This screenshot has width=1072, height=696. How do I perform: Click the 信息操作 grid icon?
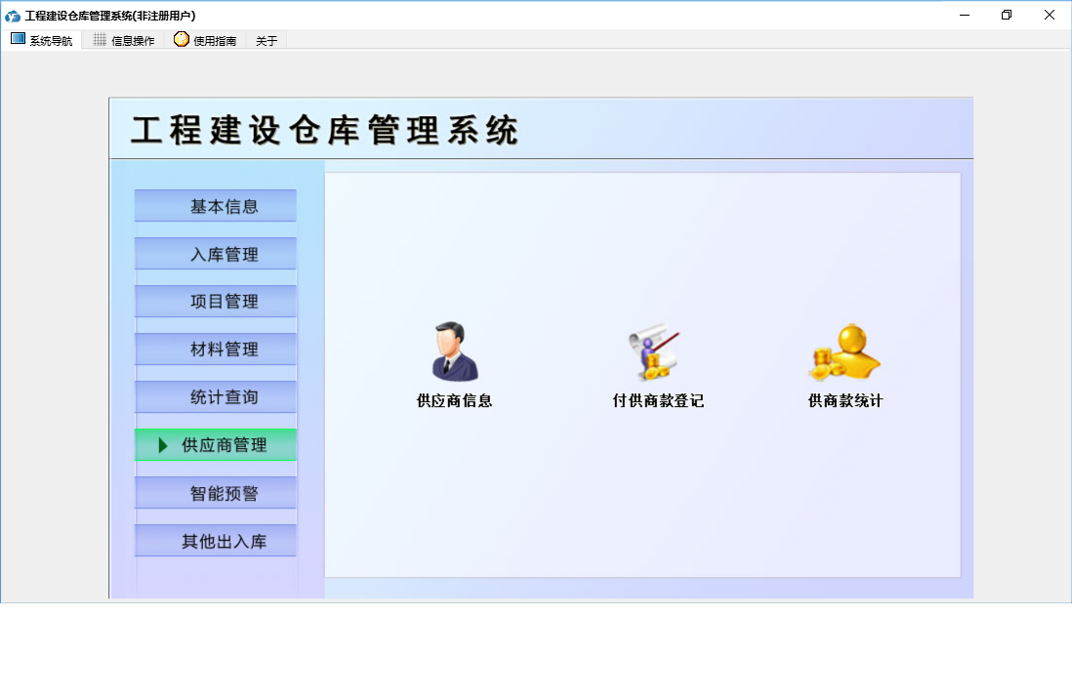(100, 40)
